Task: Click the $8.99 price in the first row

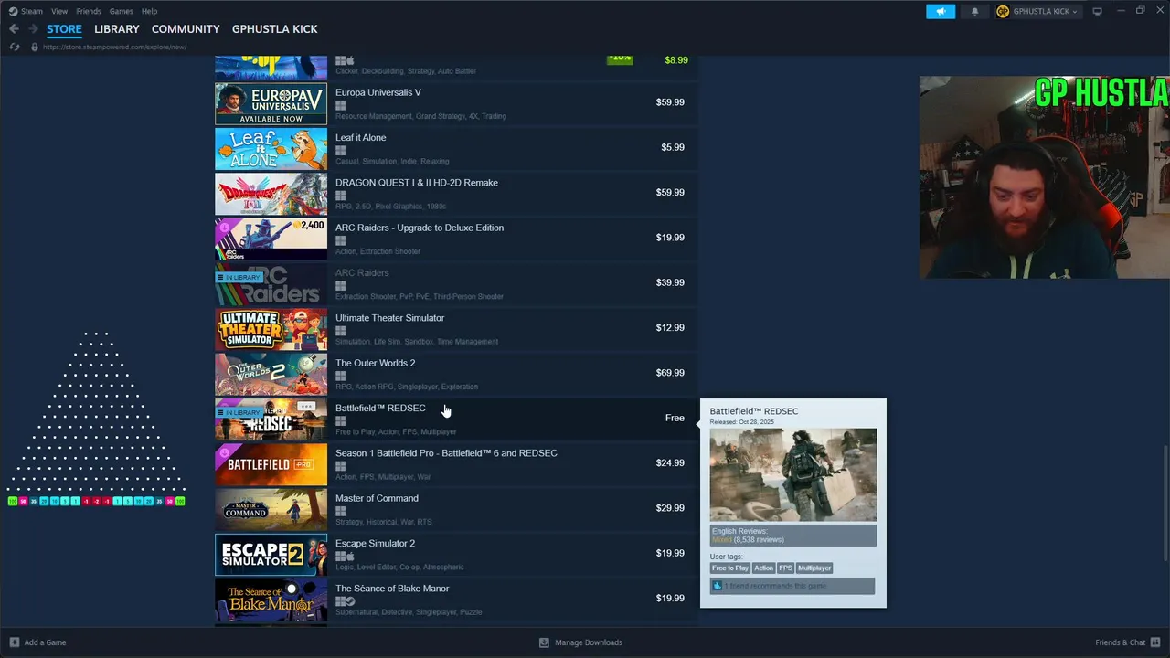Action: (x=676, y=59)
